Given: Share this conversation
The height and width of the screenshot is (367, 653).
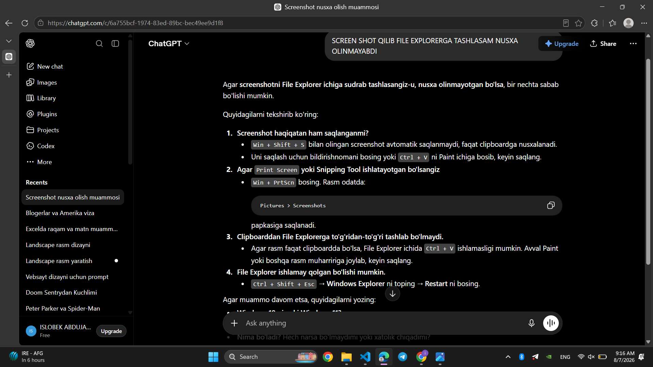Looking at the screenshot, I should click(603, 43).
